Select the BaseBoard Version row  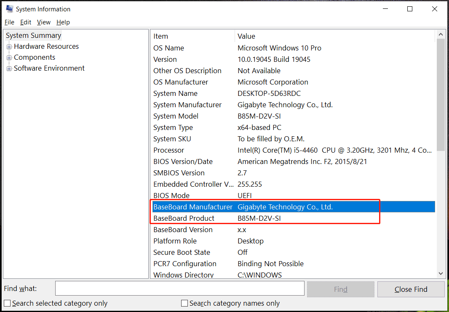pyautogui.click(x=293, y=230)
